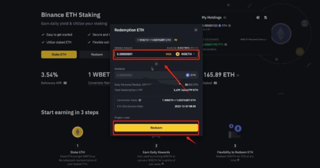Screen dimensions: 320x168
Task: Click the Stake ETH coin icon in step one
Action: (x=78, y=132)
